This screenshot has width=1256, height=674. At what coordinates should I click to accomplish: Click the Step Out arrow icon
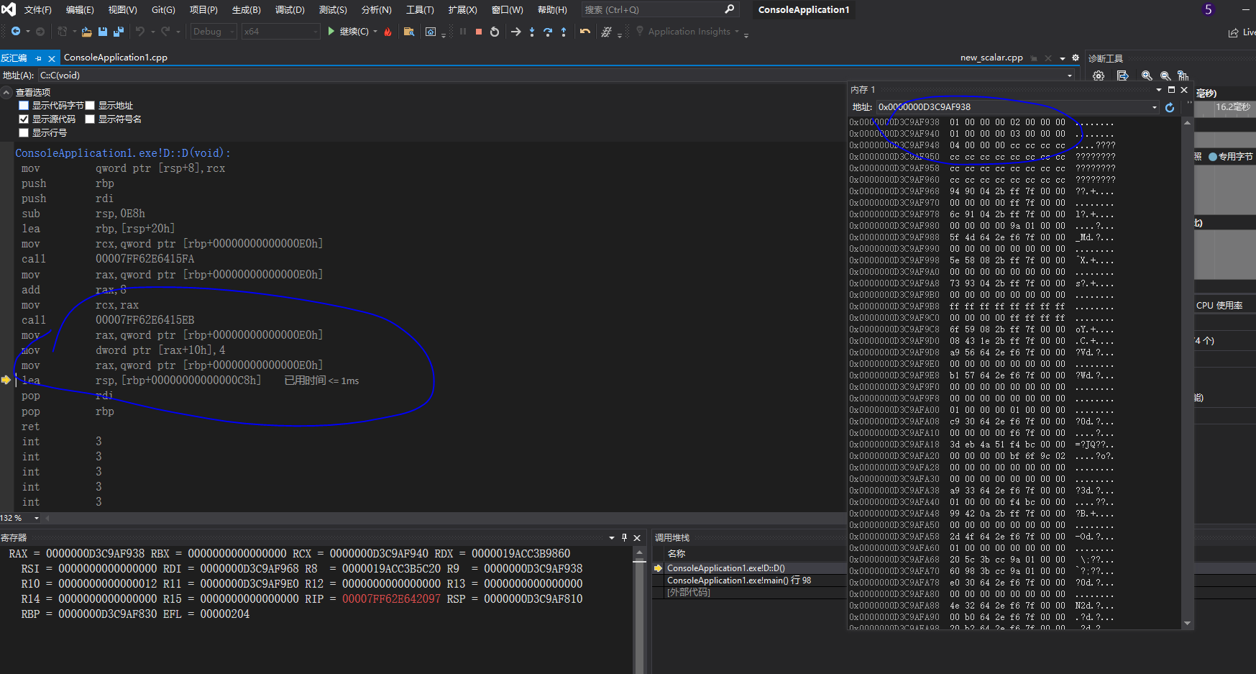pyautogui.click(x=564, y=32)
